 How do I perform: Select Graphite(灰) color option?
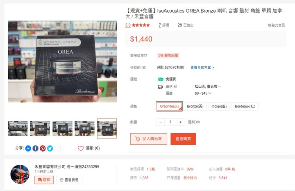(x=169, y=106)
